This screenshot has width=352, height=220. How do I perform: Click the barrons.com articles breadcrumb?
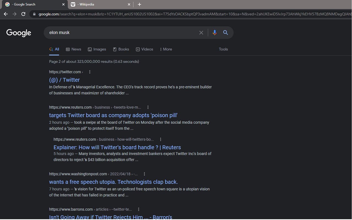90,210
